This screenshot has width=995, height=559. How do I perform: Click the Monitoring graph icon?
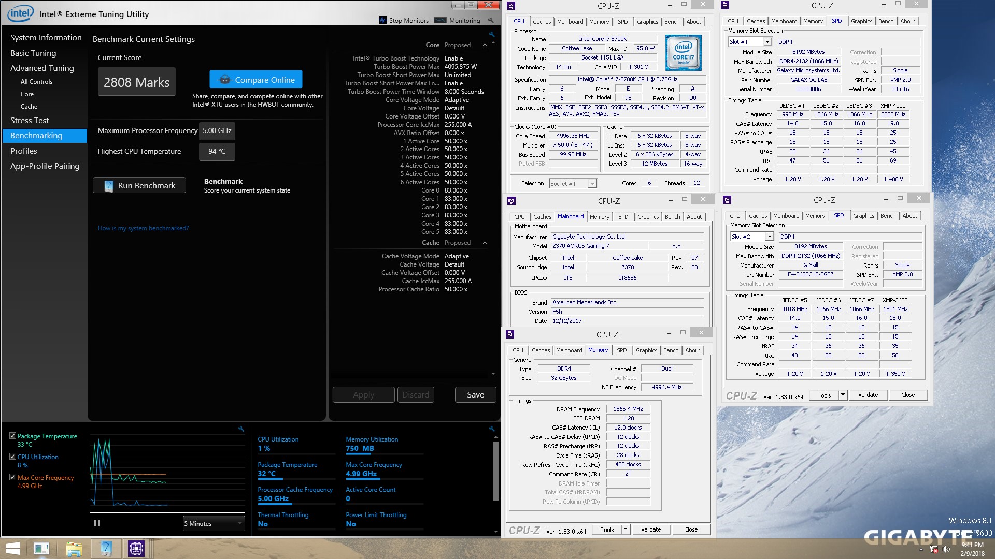[440, 20]
